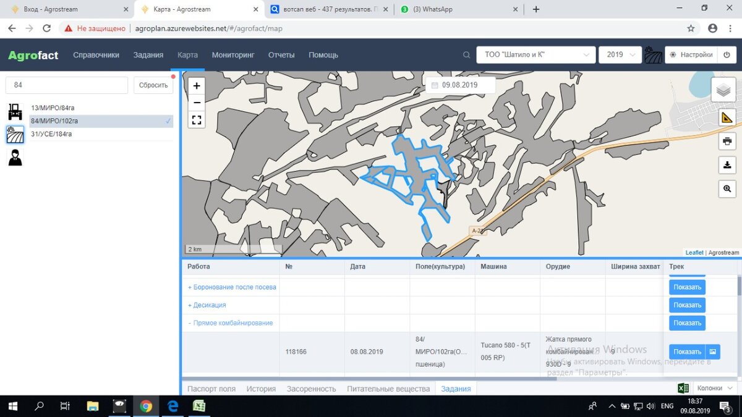742x417 pixels.
Task: Click Показать for task 118166
Action: point(687,352)
